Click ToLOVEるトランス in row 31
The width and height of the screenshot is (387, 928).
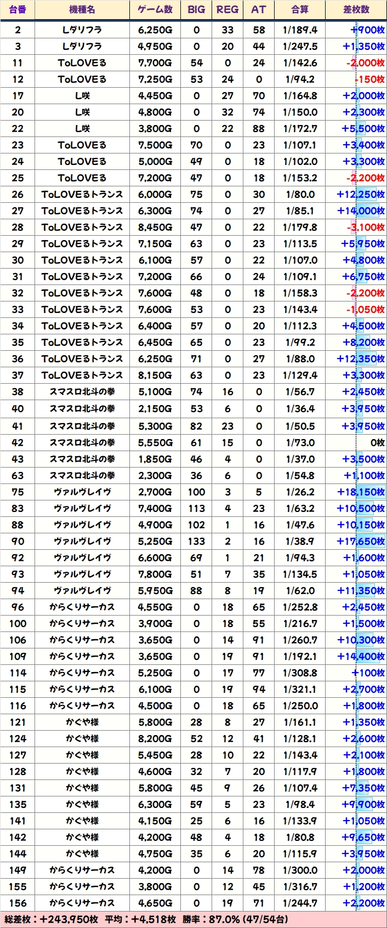[x=82, y=276]
